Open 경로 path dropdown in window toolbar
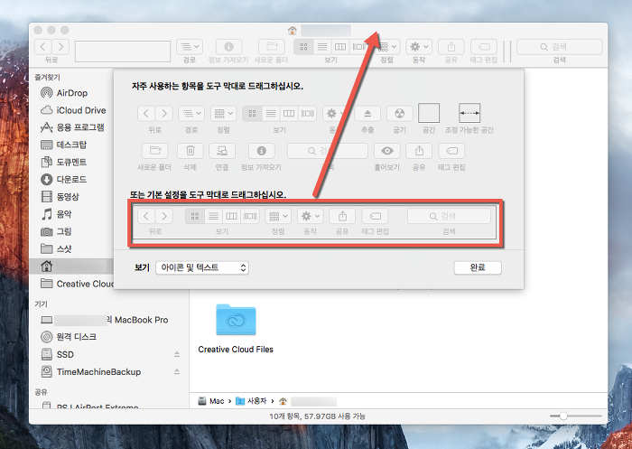The height and width of the screenshot is (449, 632). [x=190, y=47]
